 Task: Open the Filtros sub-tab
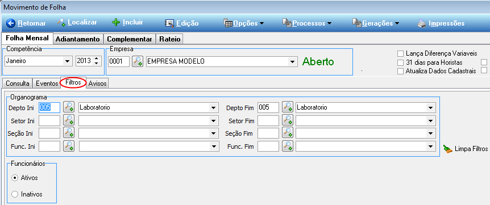click(73, 83)
